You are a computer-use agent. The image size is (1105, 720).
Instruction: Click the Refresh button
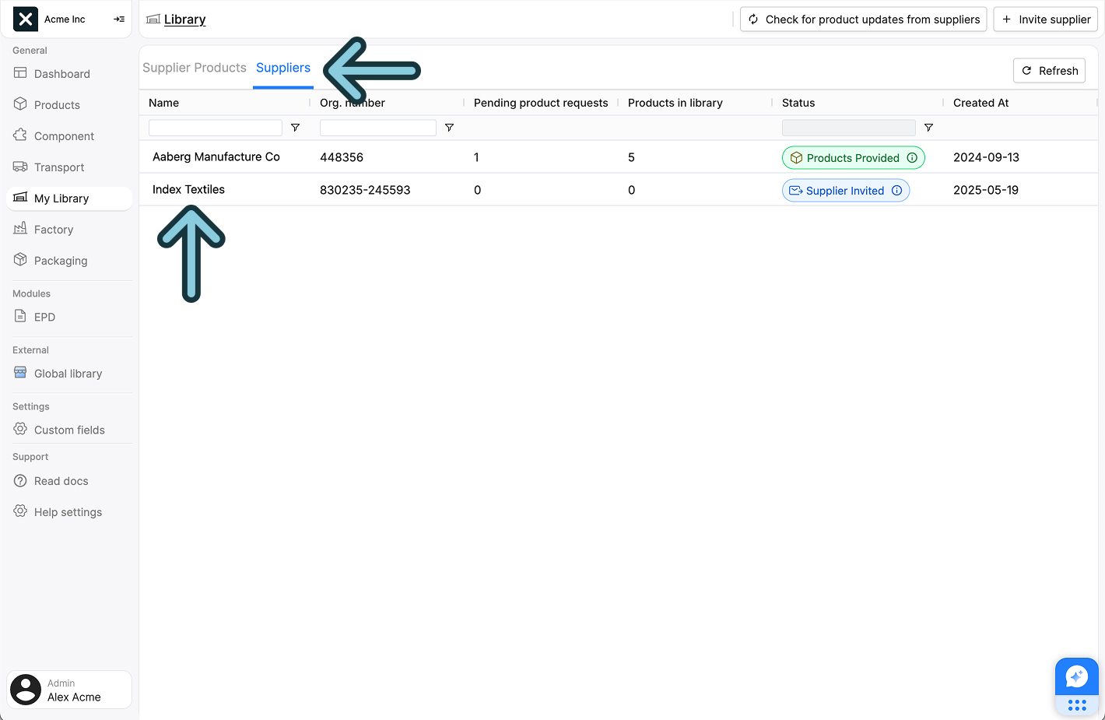click(1049, 71)
